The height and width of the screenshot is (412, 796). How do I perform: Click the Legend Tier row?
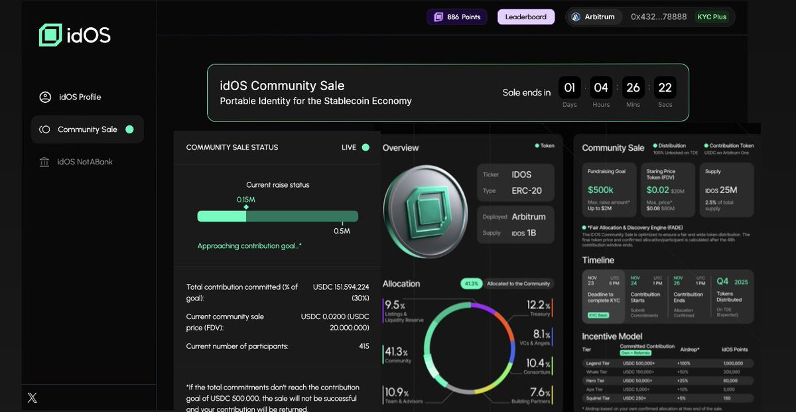(x=668, y=364)
